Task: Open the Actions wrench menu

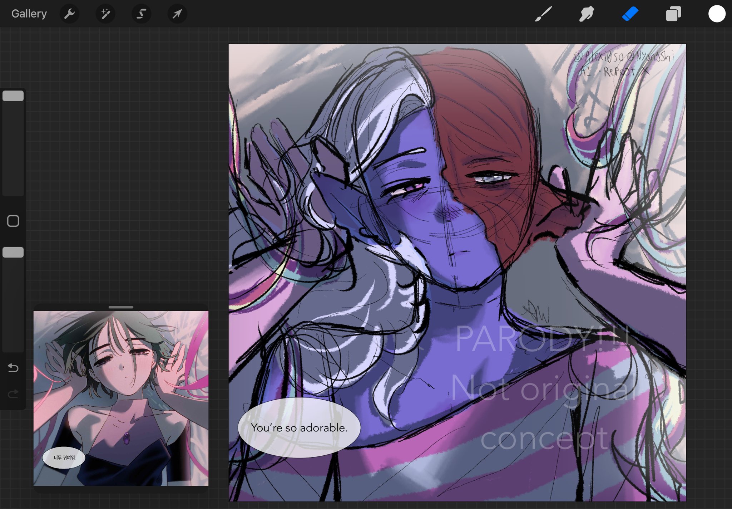Action: point(69,14)
